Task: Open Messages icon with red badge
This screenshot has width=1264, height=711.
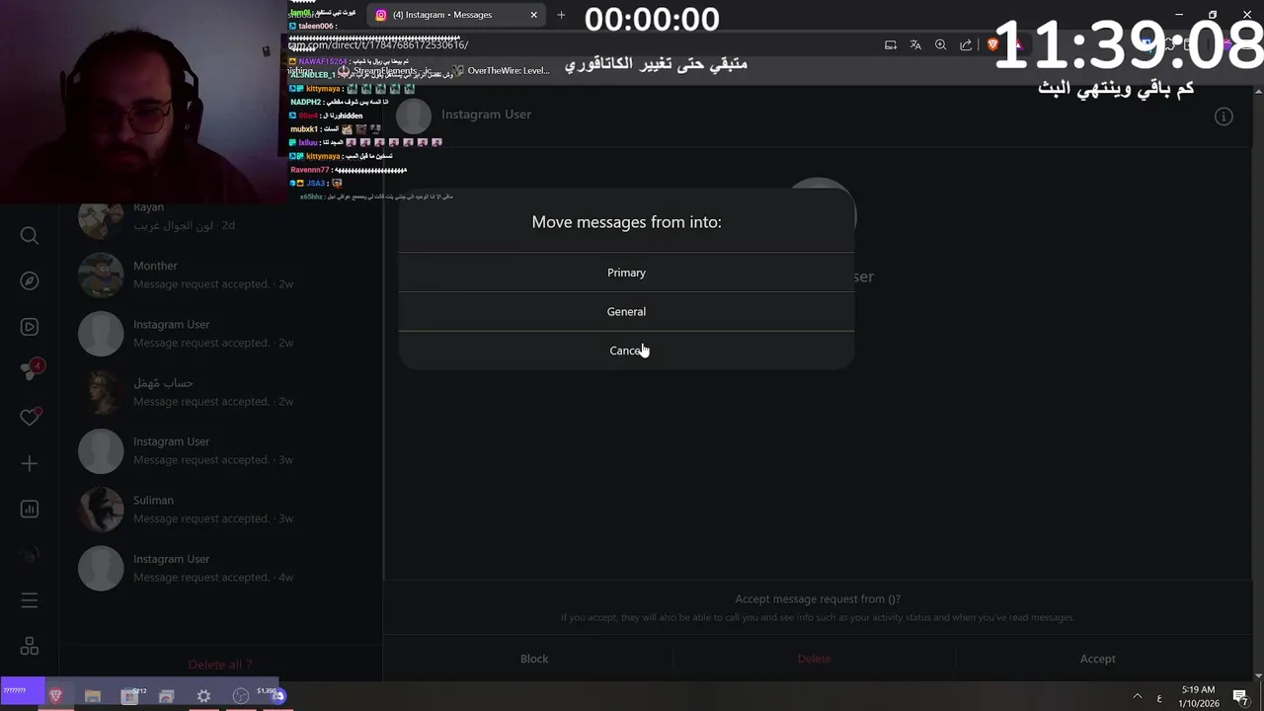Action: [30, 370]
